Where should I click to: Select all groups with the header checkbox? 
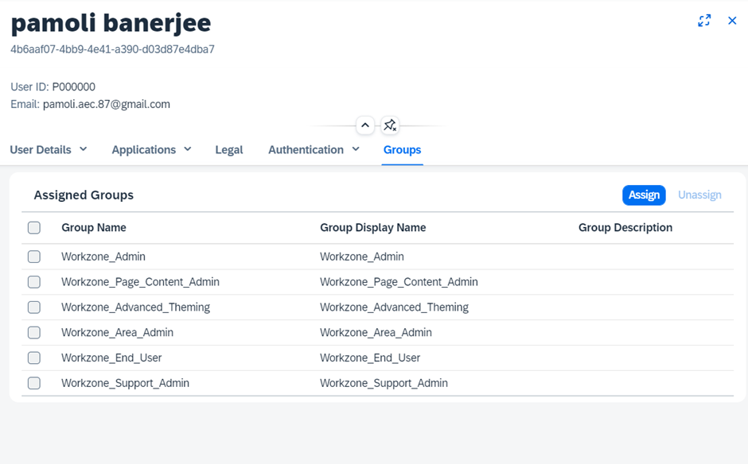(x=34, y=228)
